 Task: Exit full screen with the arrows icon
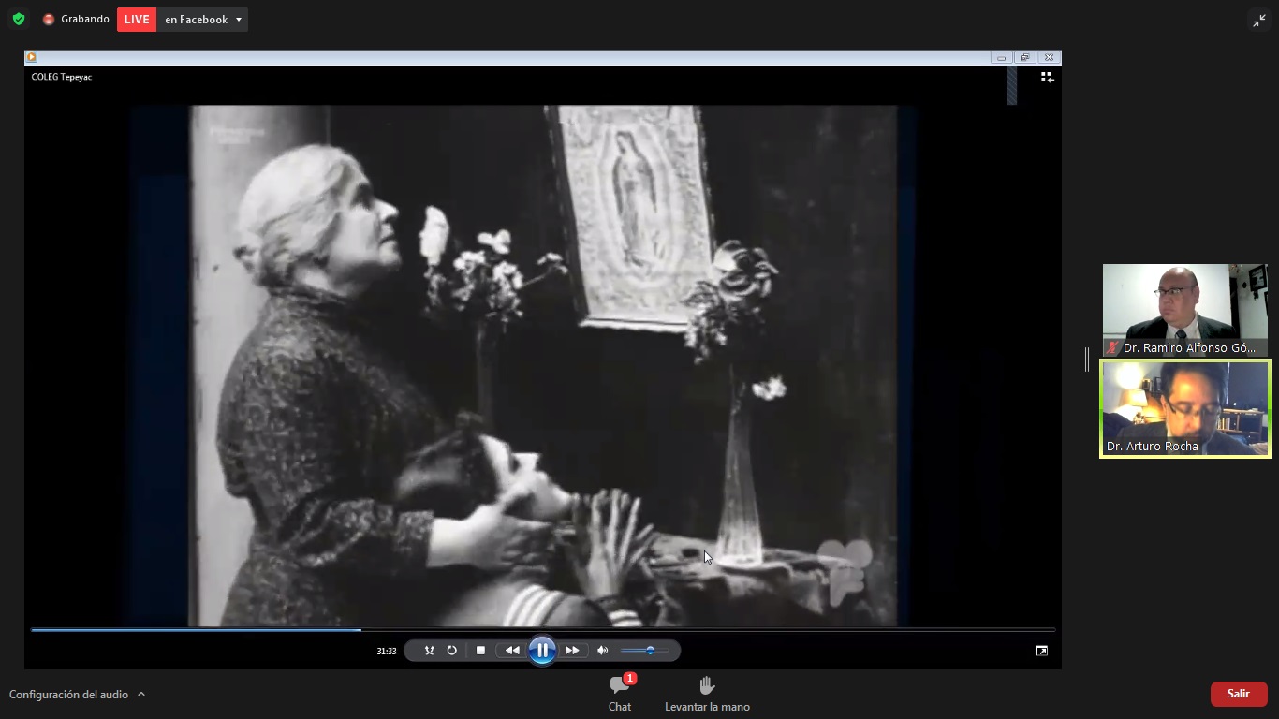pyautogui.click(x=1258, y=21)
